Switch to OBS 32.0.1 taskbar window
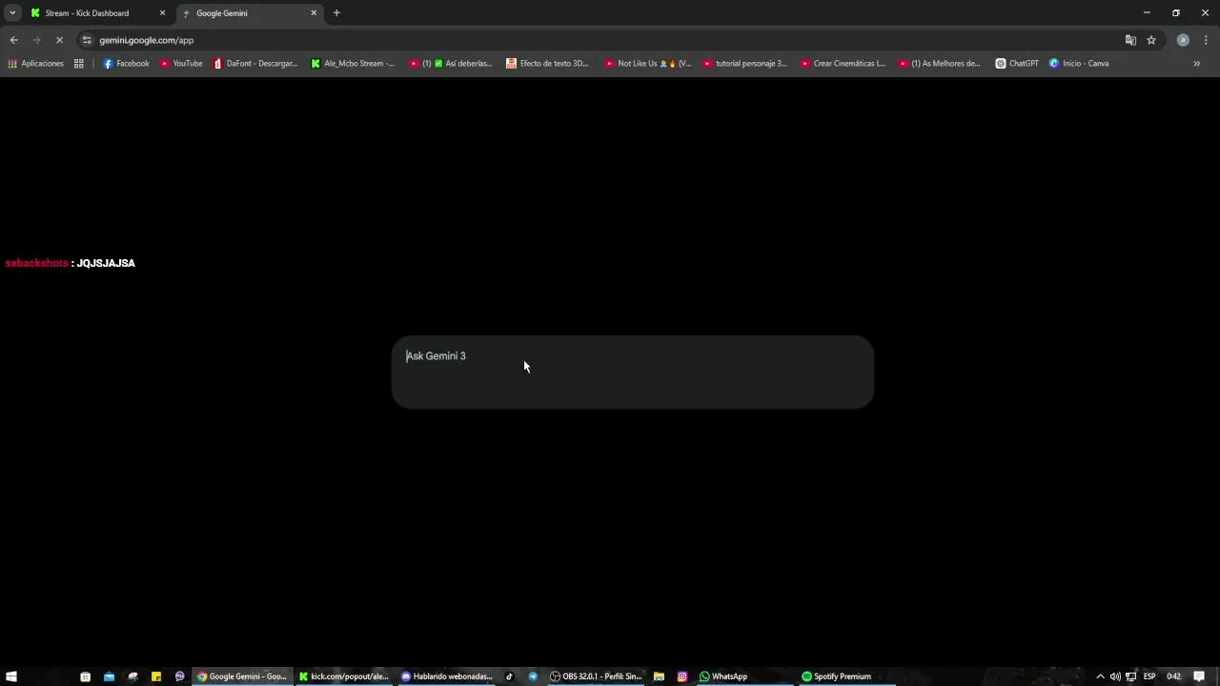 coord(597,676)
